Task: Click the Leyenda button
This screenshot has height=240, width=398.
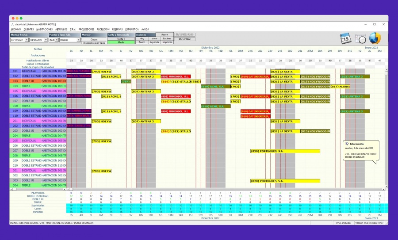Action: 154,42
